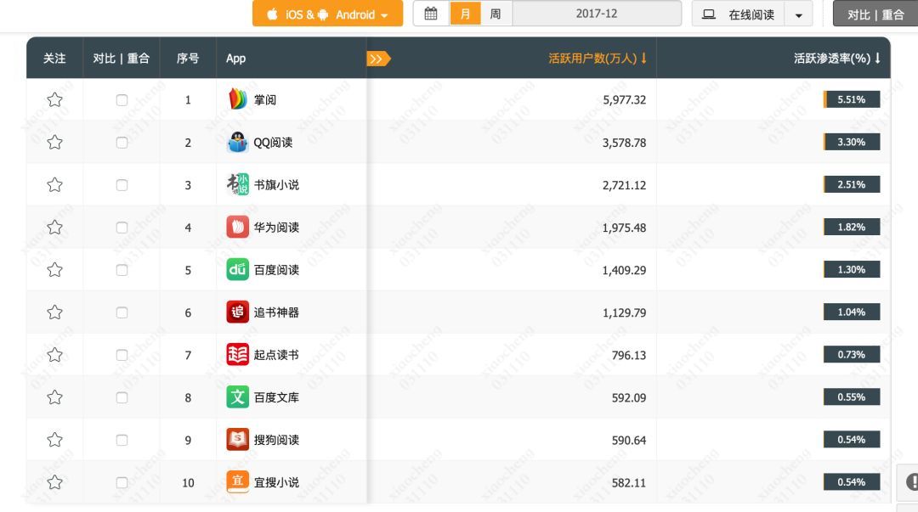The width and height of the screenshot is (918, 512).
Task: Click the 5.51% penetration rate bar for 掌阅
Action: [851, 99]
